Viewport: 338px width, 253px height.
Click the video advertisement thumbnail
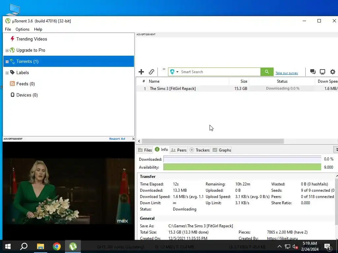click(x=69, y=191)
